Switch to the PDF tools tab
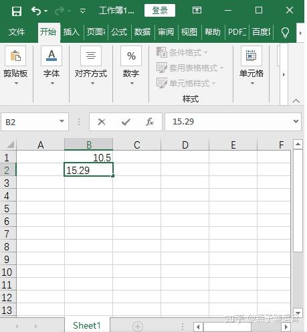Screen dimensions: 307x332 point(237,32)
